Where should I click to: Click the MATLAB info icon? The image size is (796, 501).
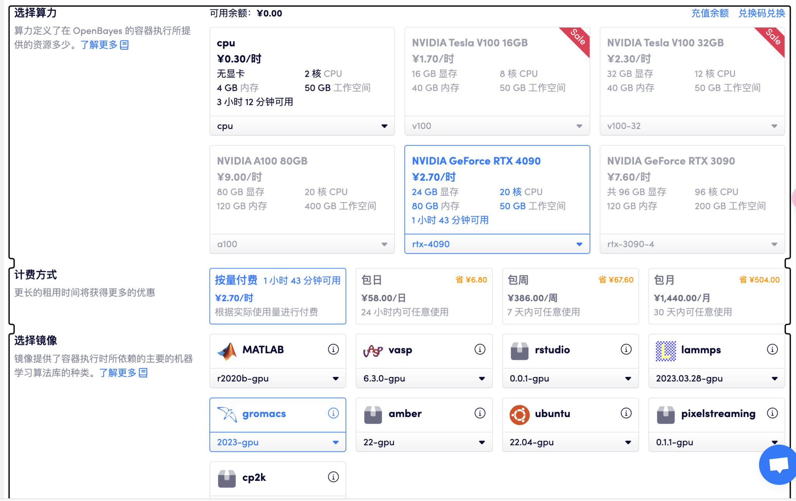(333, 349)
